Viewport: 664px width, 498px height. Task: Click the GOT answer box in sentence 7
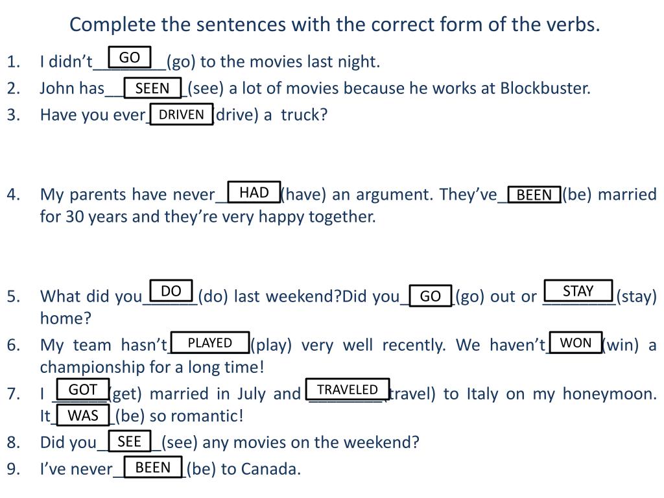(82, 389)
